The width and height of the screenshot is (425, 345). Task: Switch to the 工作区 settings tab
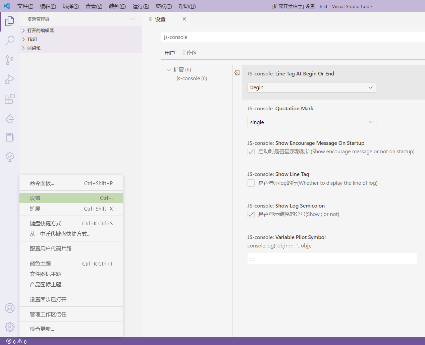pyautogui.click(x=189, y=53)
